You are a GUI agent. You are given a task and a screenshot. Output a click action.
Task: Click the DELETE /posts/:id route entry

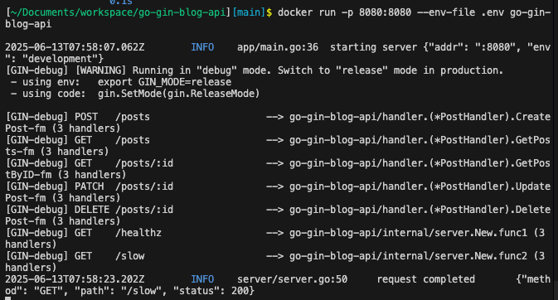(278, 215)
